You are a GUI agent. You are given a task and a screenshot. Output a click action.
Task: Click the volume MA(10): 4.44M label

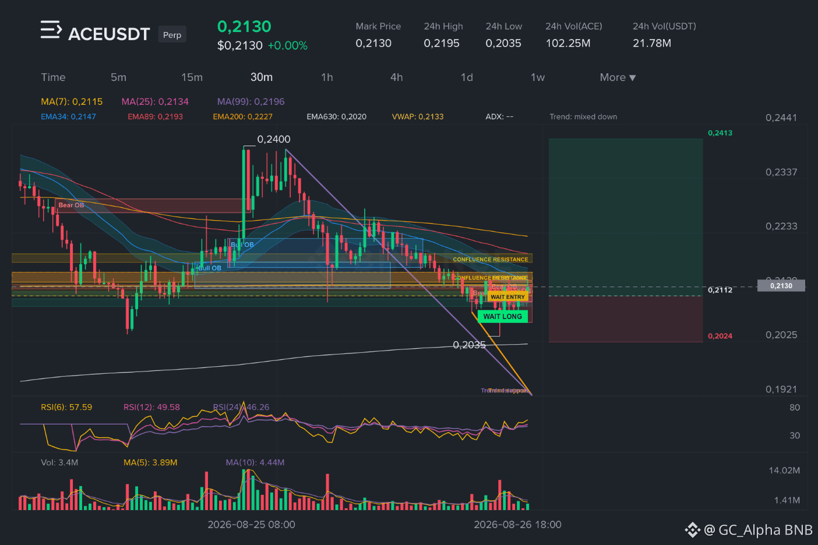(255, 462)
